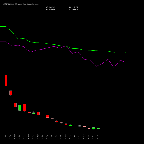Image resolution: width=144 pixels, height=144 pixels.
Task: Click the 29 Sep date axis label
Action: tap(70, 137)
